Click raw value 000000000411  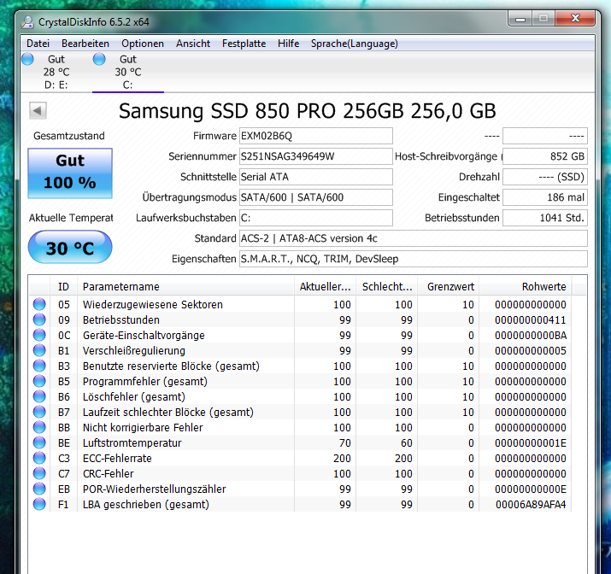click(531, 320)
